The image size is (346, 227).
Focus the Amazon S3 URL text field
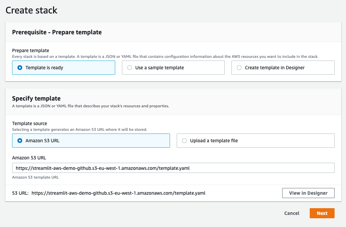point(173,168)
